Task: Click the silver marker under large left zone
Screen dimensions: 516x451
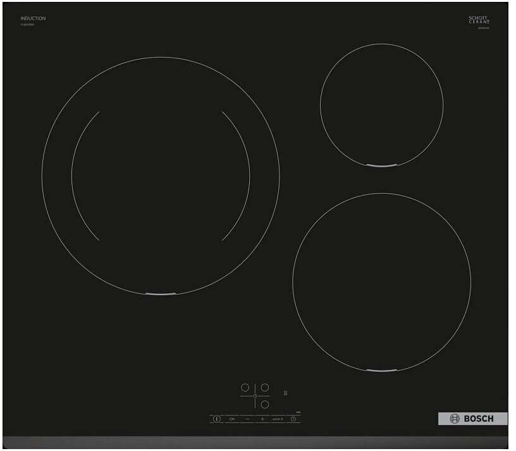Action: (161, 295)
